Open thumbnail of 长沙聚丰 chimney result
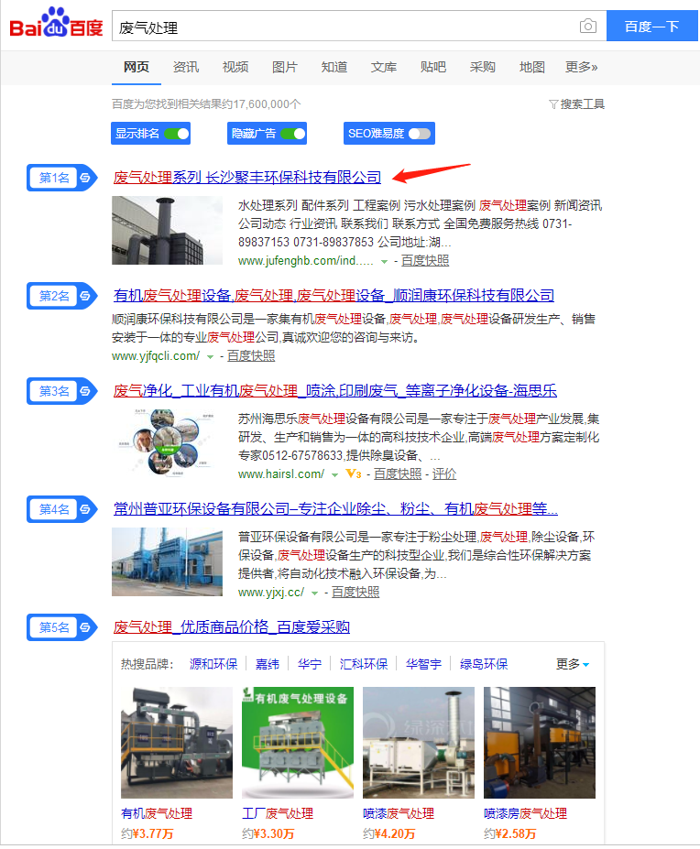 167,230
